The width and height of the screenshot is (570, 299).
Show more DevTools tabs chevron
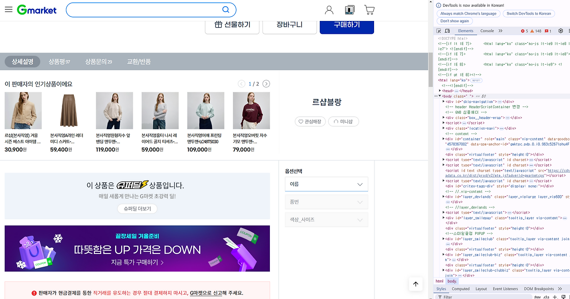click(501, 31)
